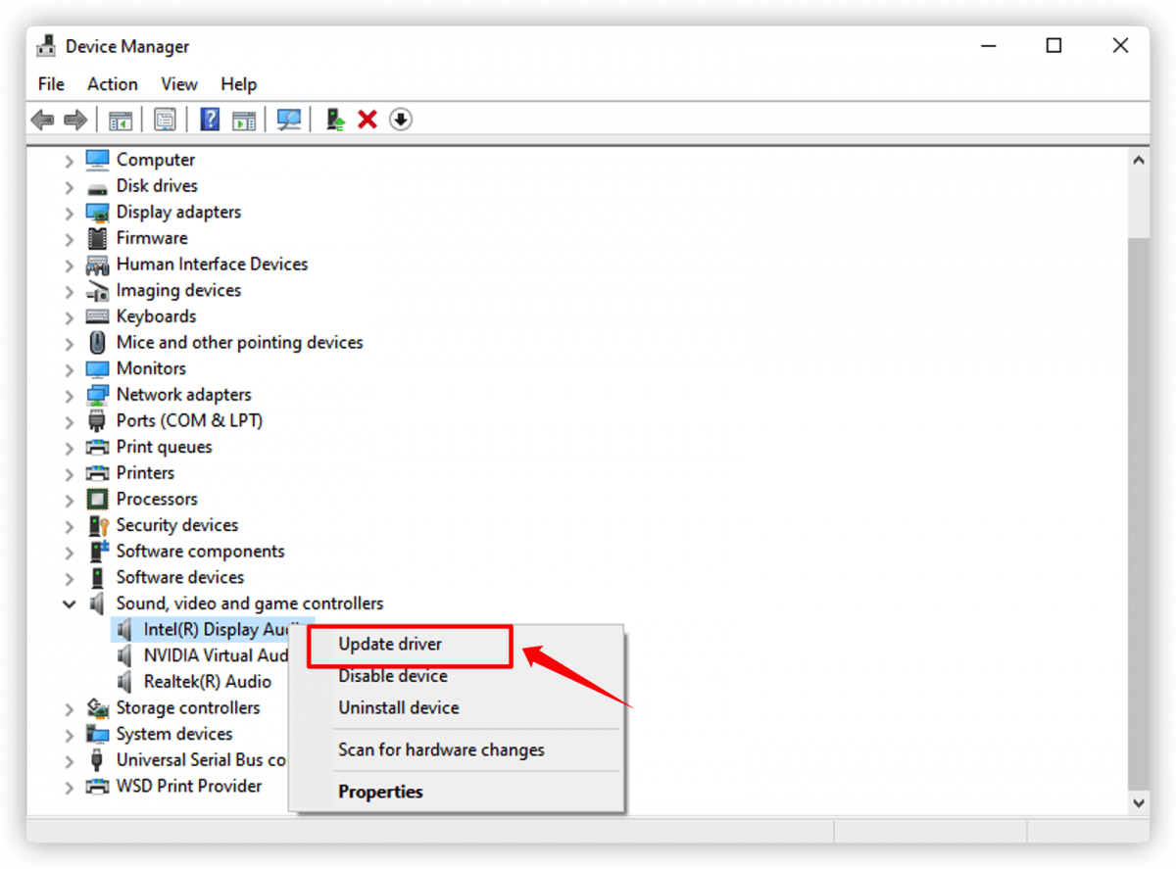Open the Properties sheet toolbar icon

point(165,120)
